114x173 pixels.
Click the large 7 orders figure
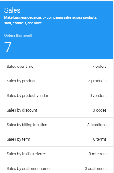point(8,47)
